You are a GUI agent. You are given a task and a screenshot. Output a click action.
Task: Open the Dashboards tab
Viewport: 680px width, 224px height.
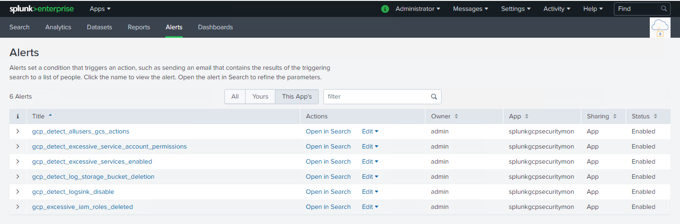click(x=215, y=27)
